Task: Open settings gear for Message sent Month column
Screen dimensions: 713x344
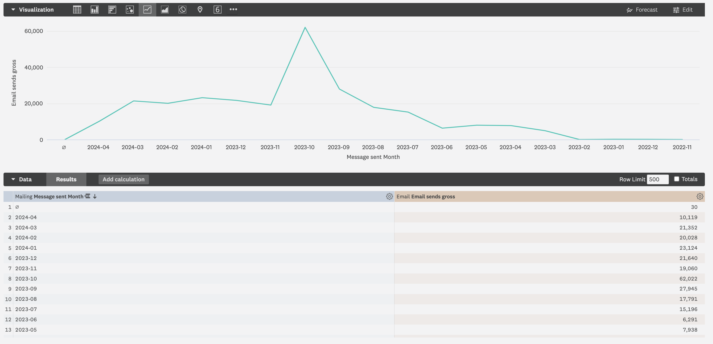Action: pyautogui.click(x=389, y=196)
